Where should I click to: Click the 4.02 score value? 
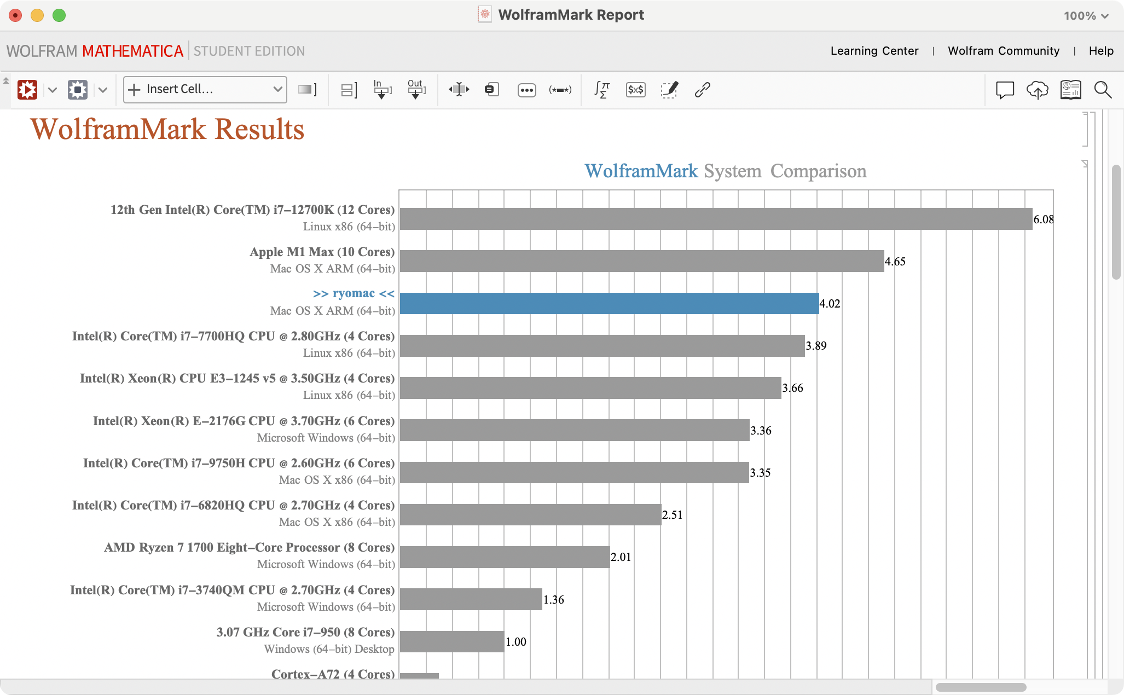(830, 304)
